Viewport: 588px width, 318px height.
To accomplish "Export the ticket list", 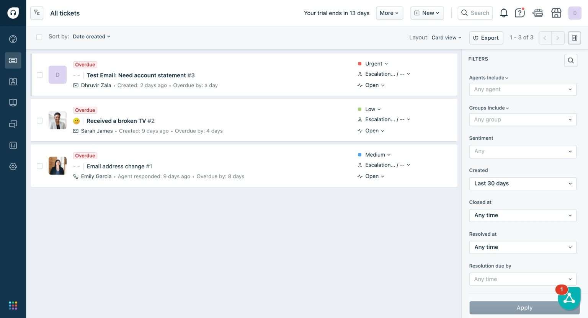I will pos(486,38).
